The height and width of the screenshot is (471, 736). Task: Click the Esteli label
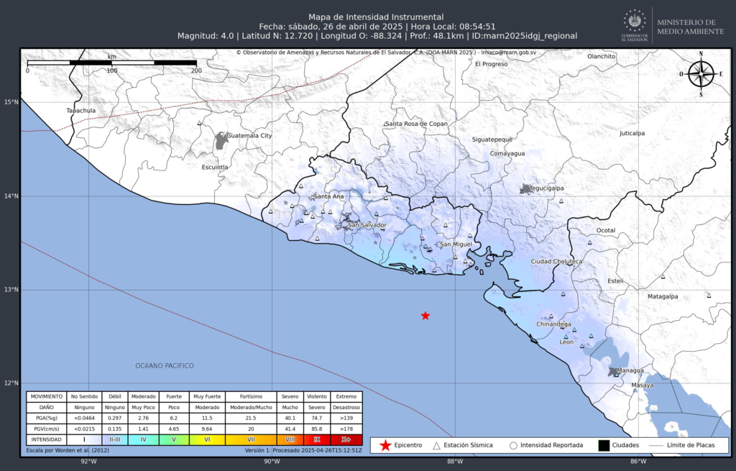(x=616, y=281)
